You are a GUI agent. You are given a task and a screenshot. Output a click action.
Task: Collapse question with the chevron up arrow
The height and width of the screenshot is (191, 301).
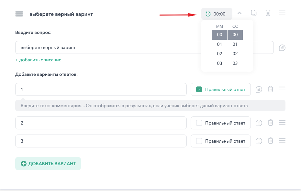click(240, 13)
